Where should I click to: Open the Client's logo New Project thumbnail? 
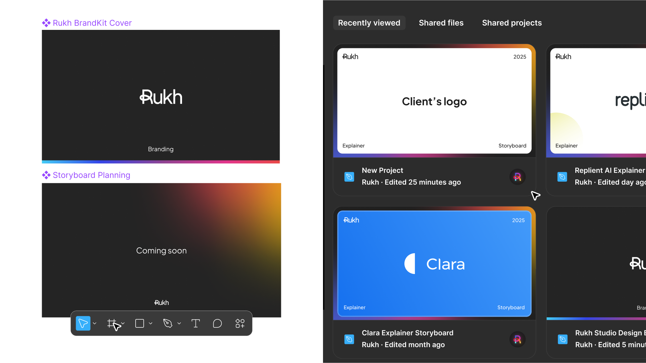[x=434, y=101]
